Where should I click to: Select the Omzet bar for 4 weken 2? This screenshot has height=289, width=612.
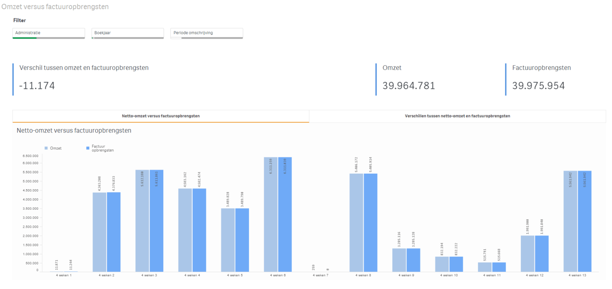(x=99, y=232)
